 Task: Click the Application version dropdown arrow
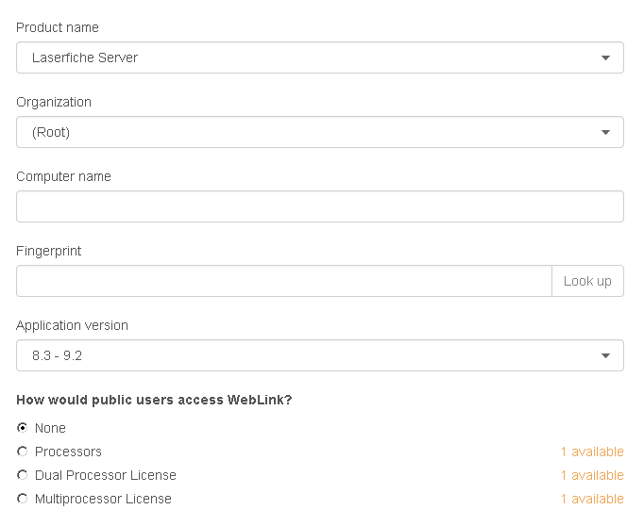pos(605,356)
